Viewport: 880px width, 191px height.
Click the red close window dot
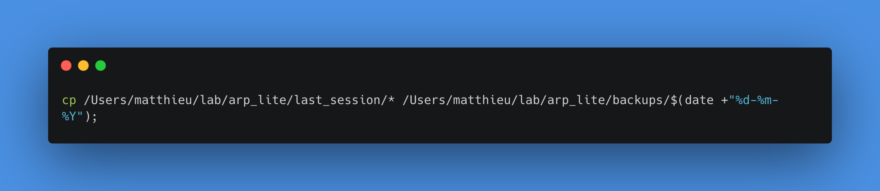66,66
